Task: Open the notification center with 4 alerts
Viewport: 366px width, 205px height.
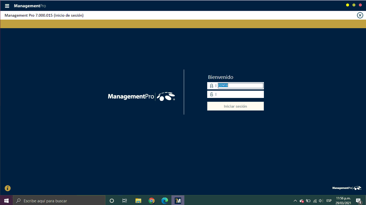Action: 358,201
